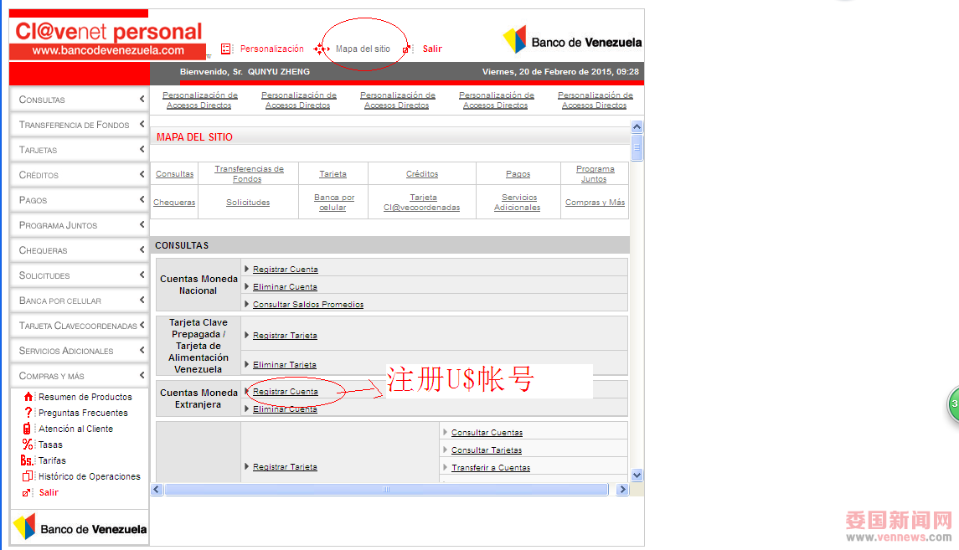Viewport: 959px width, 550px height.
Task: Click vertical scrollbar up arrow
Action: point(637,126)
